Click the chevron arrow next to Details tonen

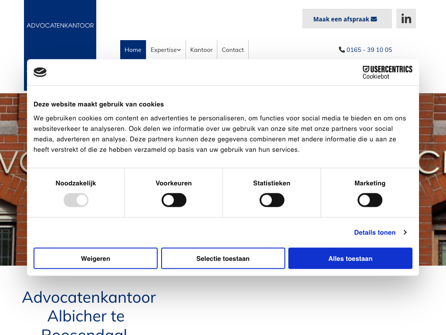405,232
